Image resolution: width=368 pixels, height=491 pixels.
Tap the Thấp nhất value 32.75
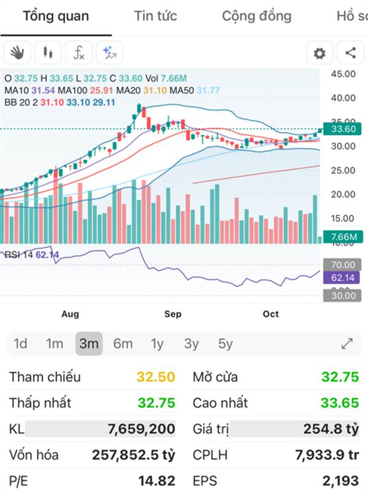[156, 403]
